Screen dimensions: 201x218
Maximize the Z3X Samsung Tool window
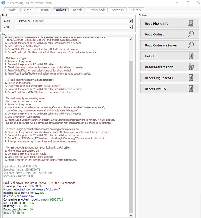pyautogui.click(x=188, y=3)
